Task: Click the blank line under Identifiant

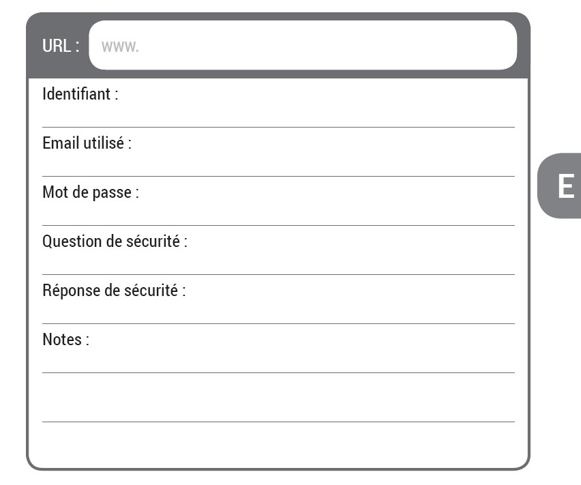Action: (x=278, y=115)
